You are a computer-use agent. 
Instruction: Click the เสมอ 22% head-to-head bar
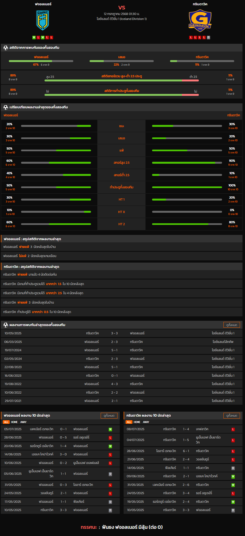(122, 61)
